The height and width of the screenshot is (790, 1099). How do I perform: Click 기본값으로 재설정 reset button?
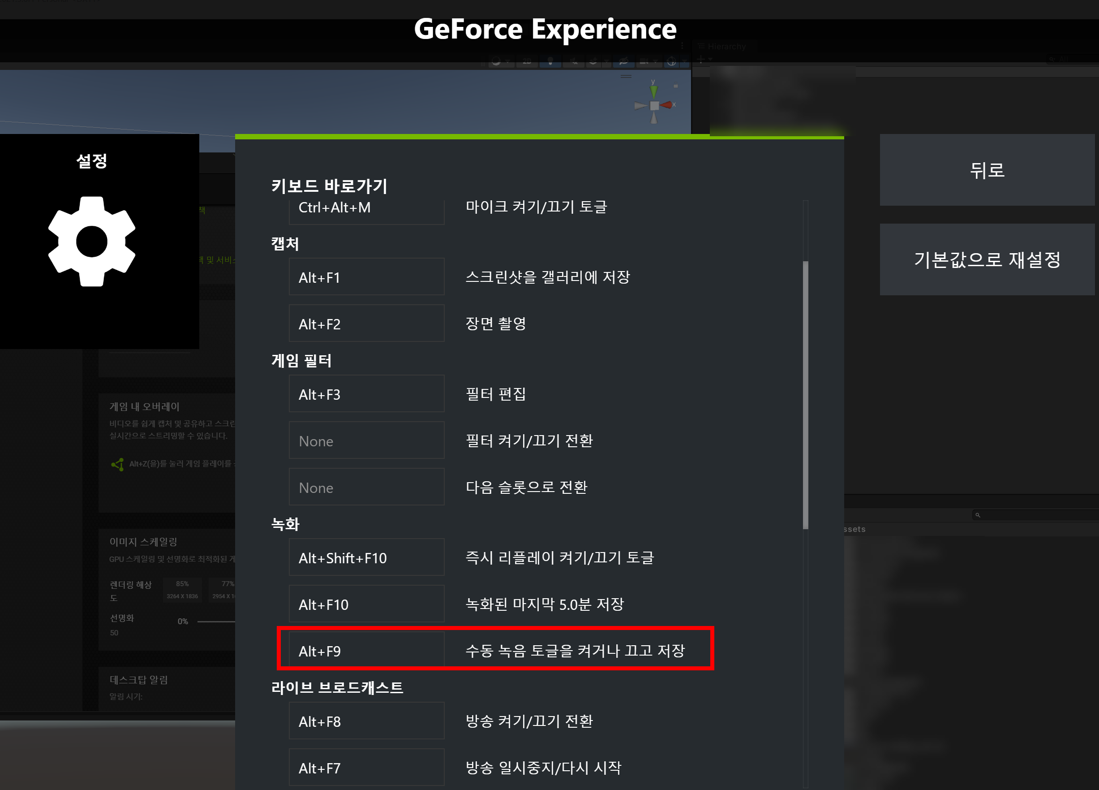[987, 259]
